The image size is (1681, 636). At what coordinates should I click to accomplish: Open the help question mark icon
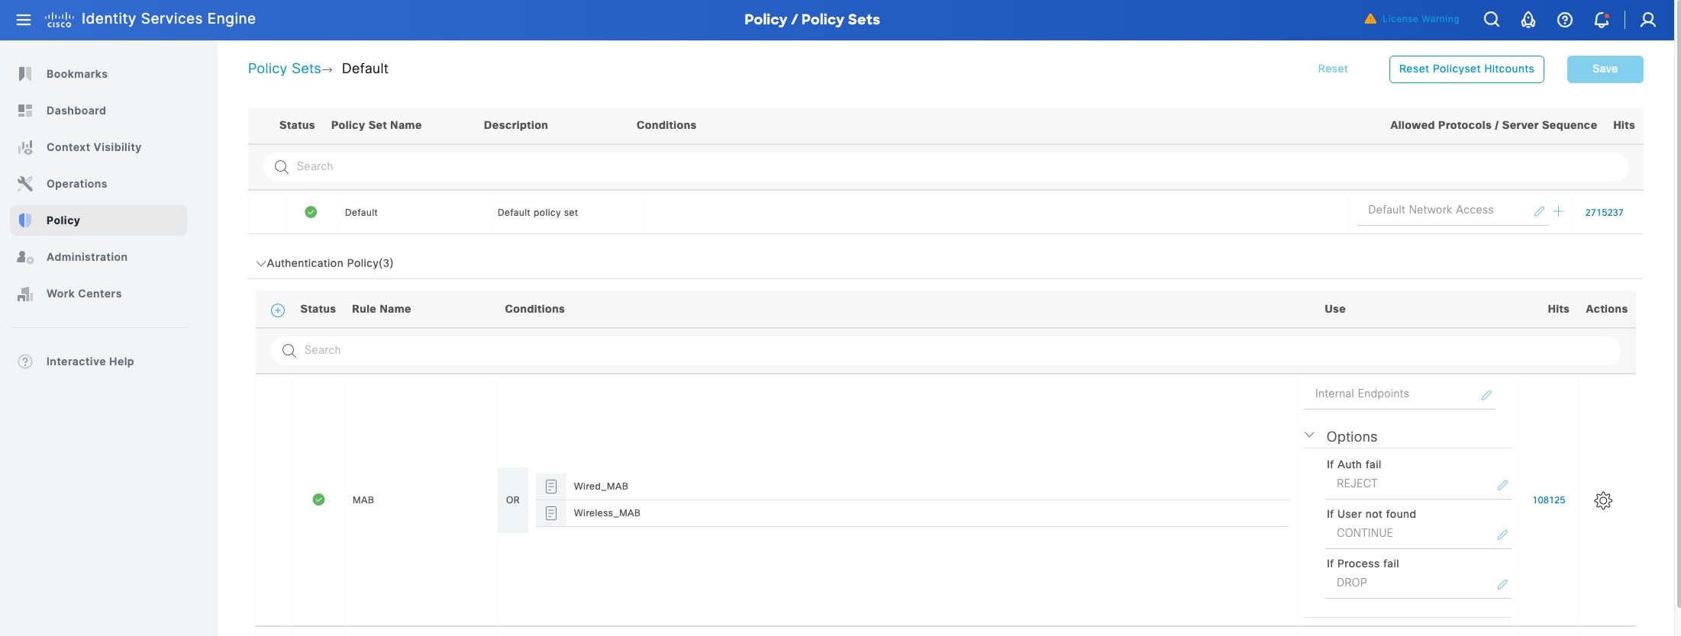coord(1564,20)
